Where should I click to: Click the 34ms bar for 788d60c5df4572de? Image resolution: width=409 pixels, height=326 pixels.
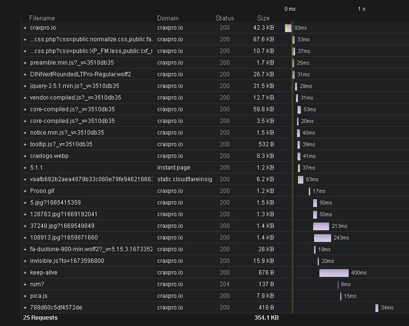[x=377, y=308]
